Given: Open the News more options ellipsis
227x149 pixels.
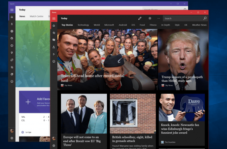Looking at the screenshot, I should click(159, 18).
